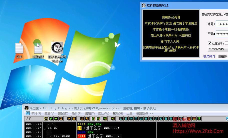
Task: Click the Step into toolbar icon
Action: 82,119
